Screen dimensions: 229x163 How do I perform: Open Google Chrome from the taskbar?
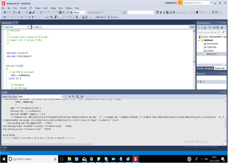(92, 159)
